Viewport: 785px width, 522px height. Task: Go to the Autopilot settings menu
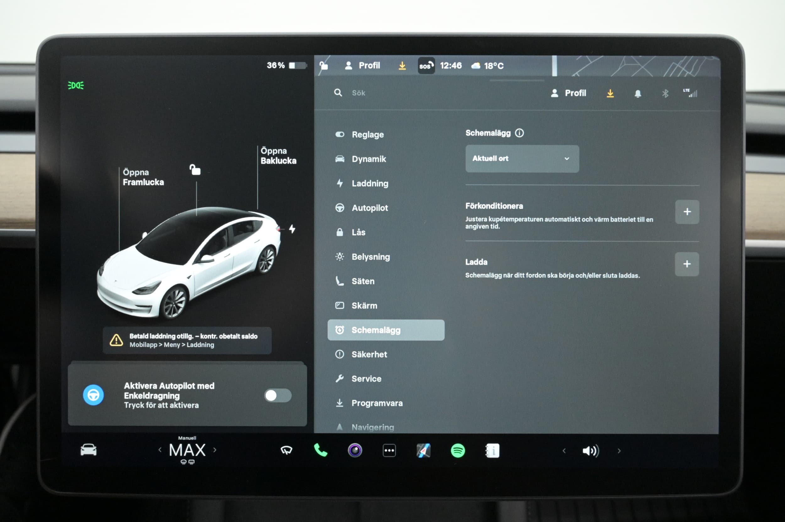[386, 208]
